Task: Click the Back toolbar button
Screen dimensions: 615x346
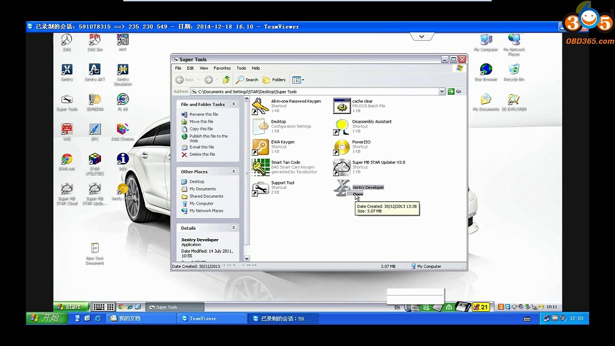Action: click(185, 80)
